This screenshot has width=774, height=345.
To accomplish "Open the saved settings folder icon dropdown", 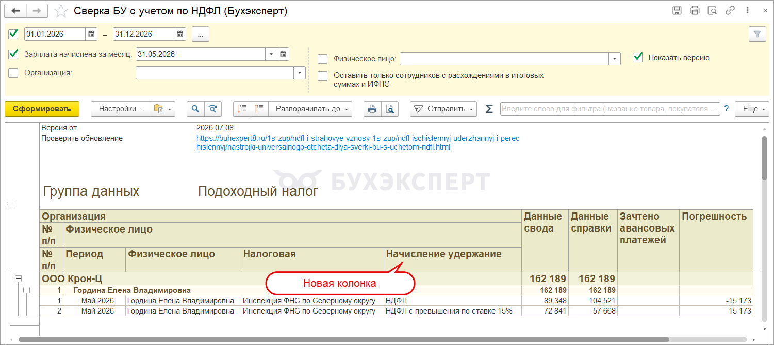I will 163,109.
